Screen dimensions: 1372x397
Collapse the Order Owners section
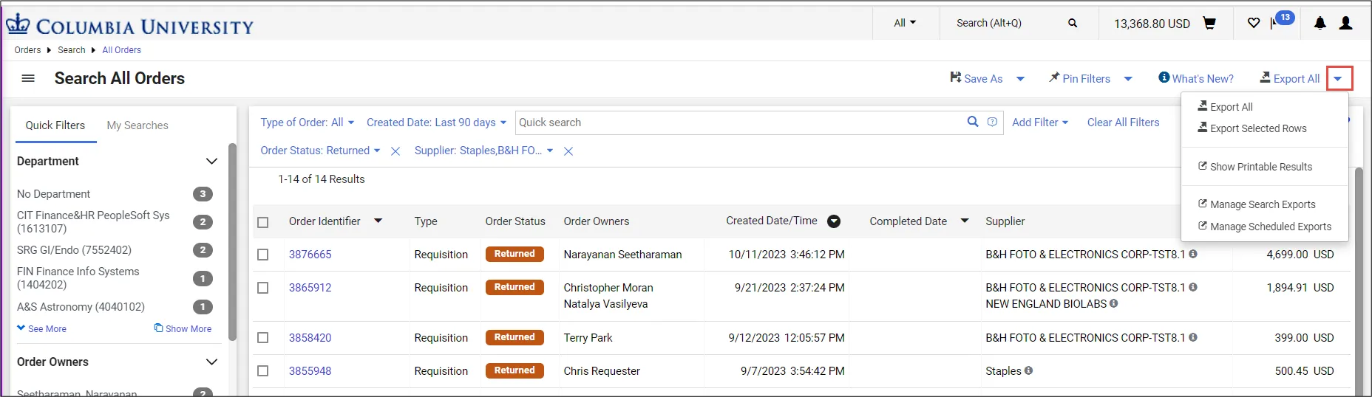pyautogui.click(x=211, y=362)
